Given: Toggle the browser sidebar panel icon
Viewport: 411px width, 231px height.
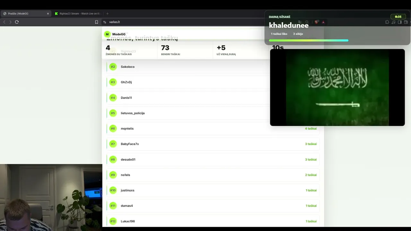Looking at the screenshot, I should (x=400, y=22).
